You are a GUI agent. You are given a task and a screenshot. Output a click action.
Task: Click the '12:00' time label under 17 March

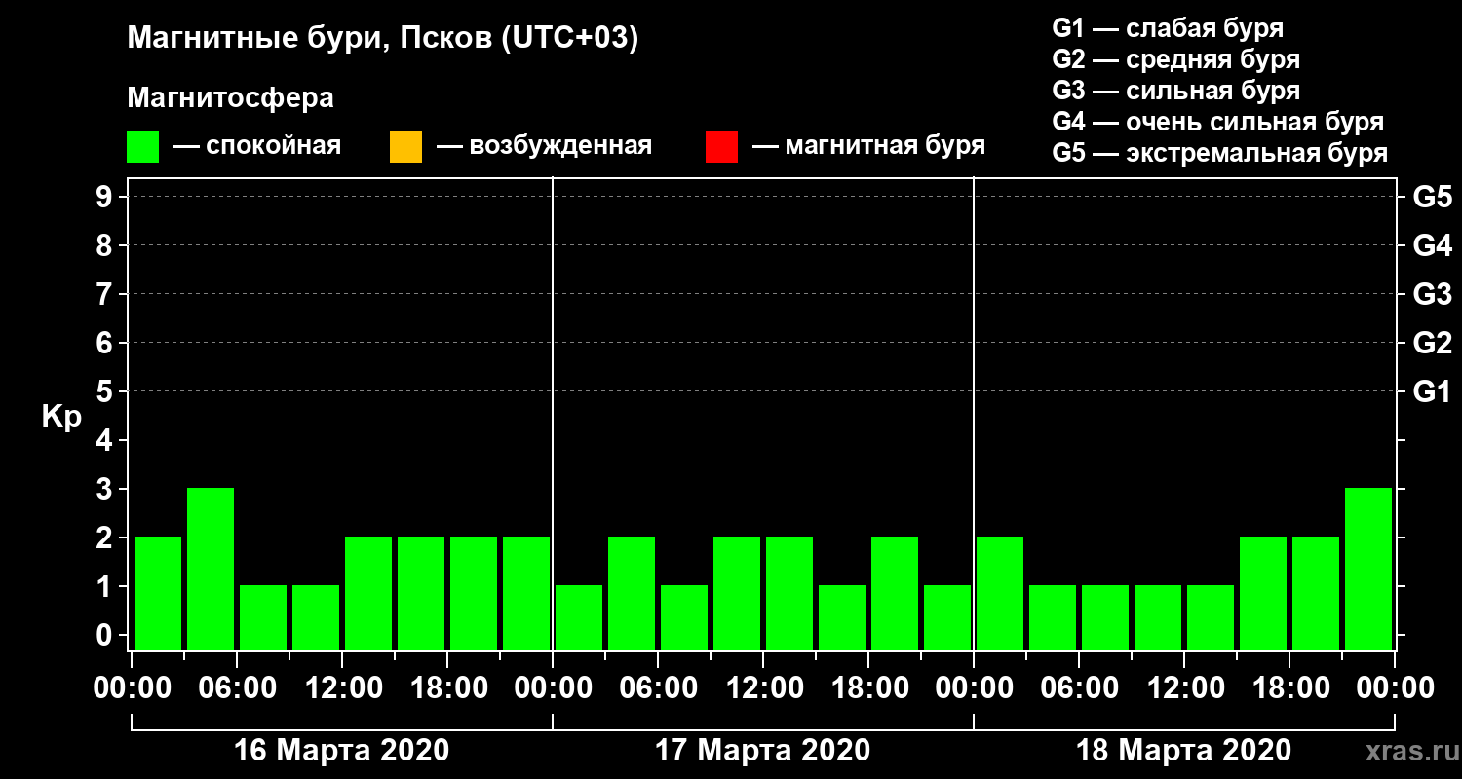point(763,687)
